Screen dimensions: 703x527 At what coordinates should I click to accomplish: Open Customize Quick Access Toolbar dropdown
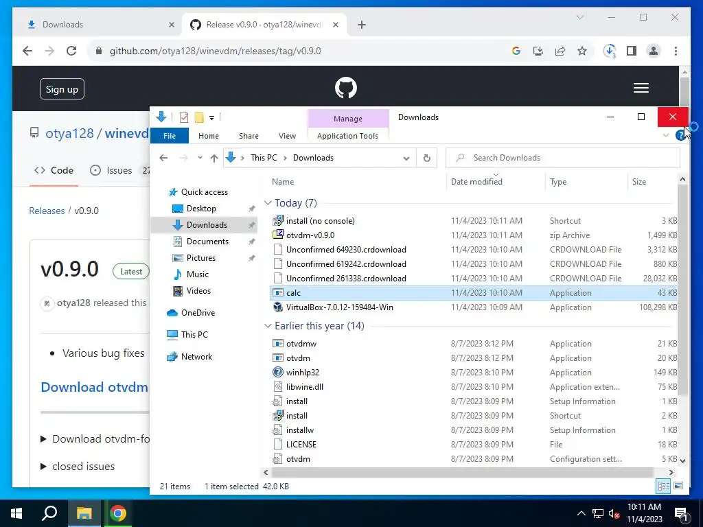(x=211, y=118)
